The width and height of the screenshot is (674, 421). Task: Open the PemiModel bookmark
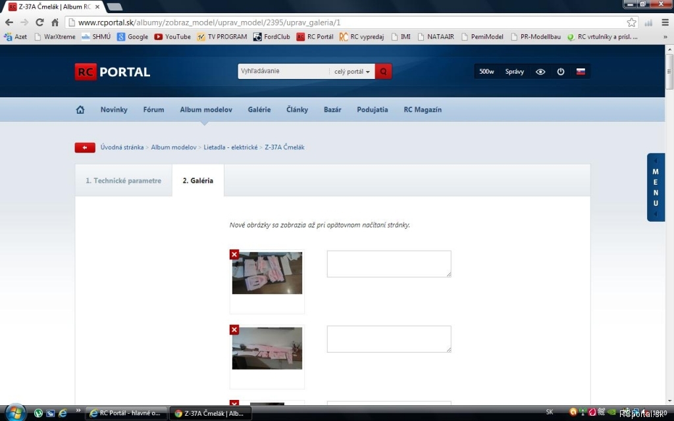(482, 37)
